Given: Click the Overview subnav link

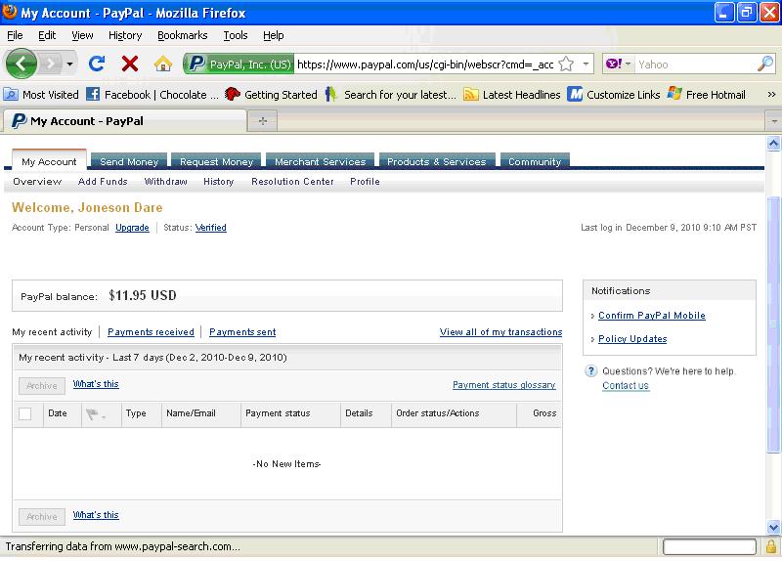Looking at the screenshot, I should pyautogui.click(x=37, y=182).
